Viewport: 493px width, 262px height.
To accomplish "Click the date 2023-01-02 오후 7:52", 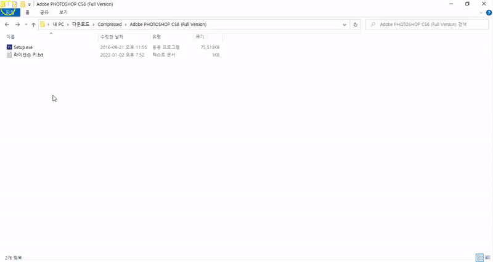I will click(x=122, y=55).
